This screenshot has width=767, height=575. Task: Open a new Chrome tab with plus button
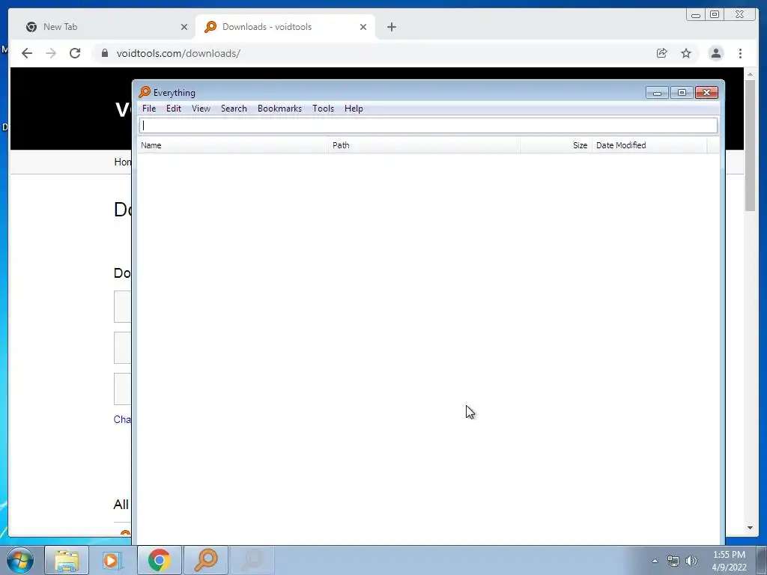[391, 27]
